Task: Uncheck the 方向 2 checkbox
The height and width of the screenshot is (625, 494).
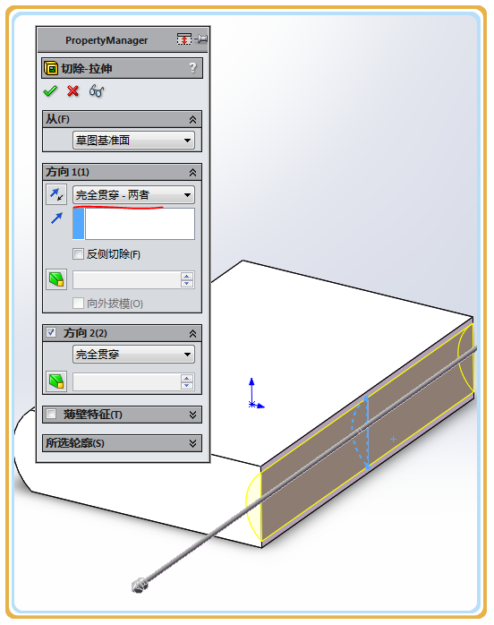Action: tap(51, 332)
